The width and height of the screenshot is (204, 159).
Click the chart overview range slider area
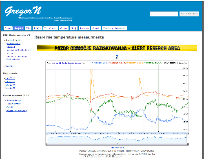[117, 139]
